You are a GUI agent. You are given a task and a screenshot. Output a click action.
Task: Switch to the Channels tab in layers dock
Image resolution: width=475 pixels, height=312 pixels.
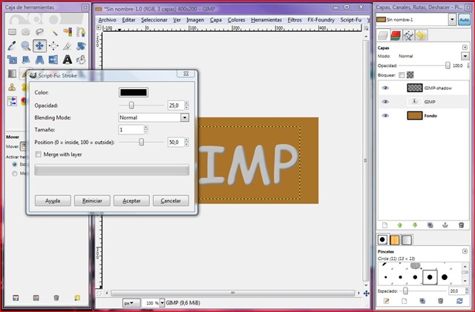(x=396, y=36)
